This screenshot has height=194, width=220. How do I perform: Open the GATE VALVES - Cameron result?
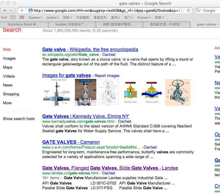(x=71, y=142)
